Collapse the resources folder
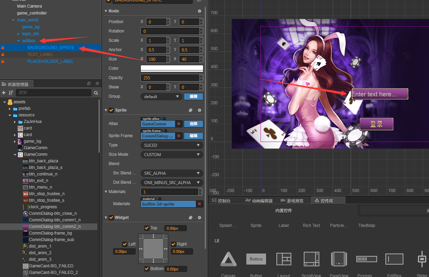This screenshot has width=429, height=277. pyautogui.click(x=10, y=115)
